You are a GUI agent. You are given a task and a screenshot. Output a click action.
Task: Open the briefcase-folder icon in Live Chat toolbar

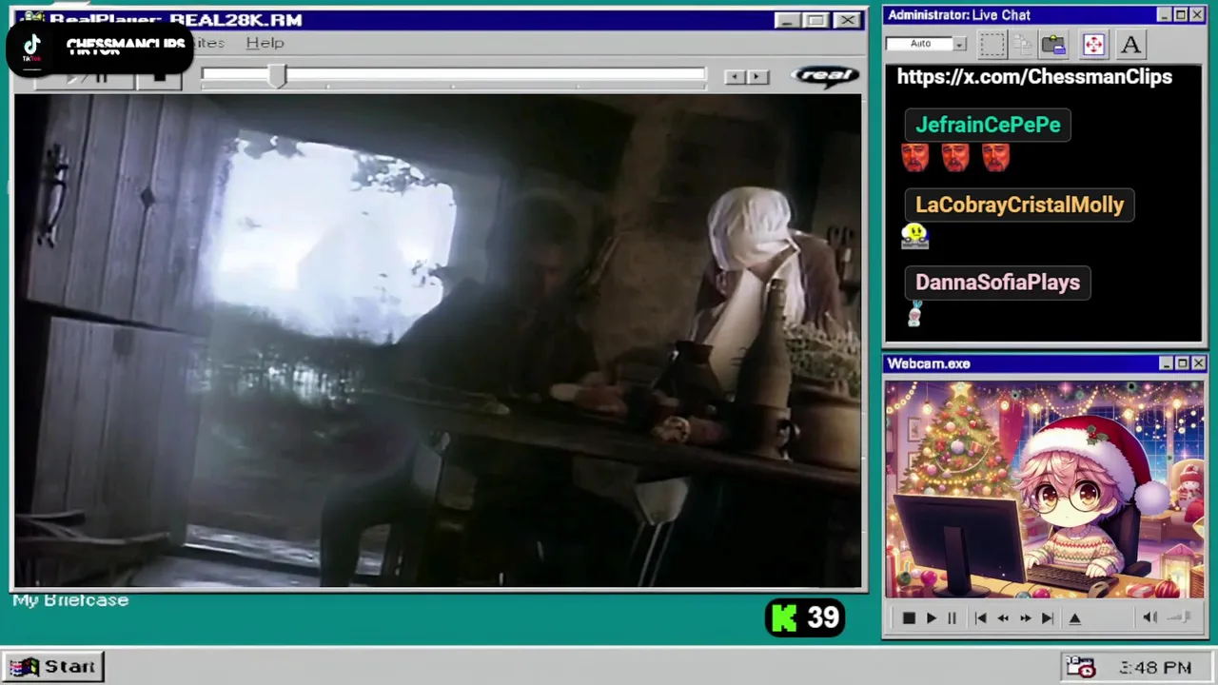[1053, 44]
